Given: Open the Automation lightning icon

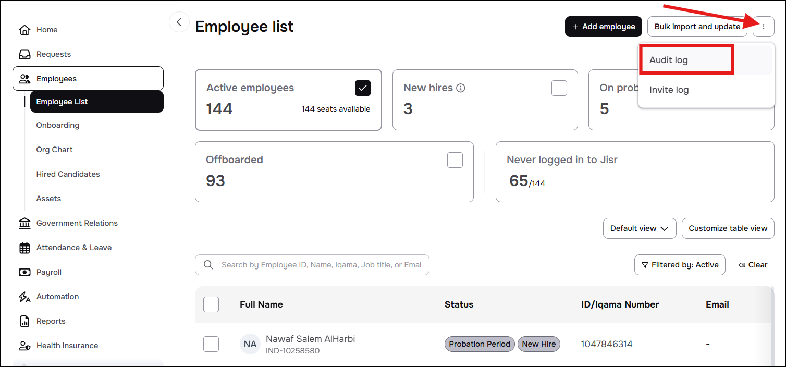Looking at the screenshot, I should [x=24, y=297].
